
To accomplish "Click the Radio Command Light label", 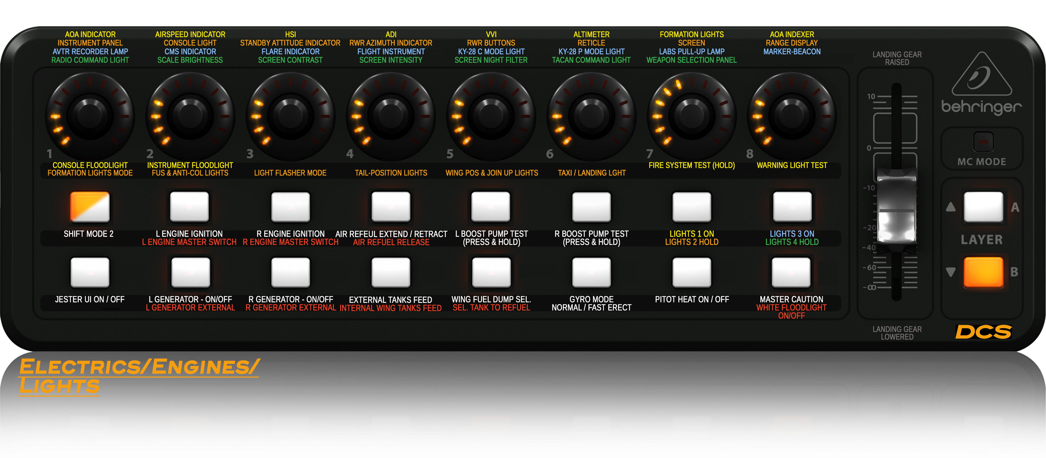I will (x=90, y=60).
